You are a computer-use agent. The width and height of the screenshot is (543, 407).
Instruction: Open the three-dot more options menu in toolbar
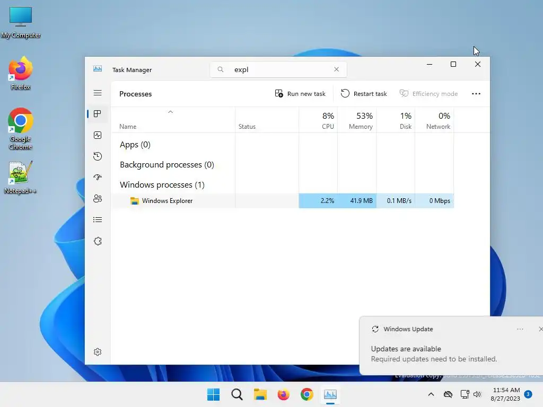point(476,93)
